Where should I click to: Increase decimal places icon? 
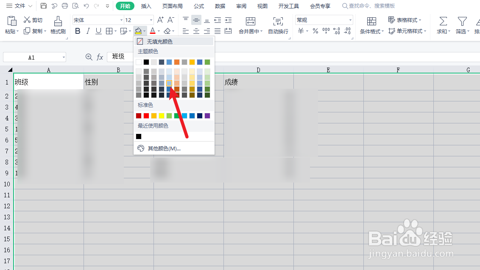pyautogui.click(x=337, y=31)
